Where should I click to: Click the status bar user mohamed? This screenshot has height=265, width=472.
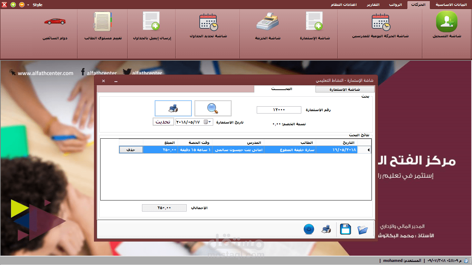point(402,261)
